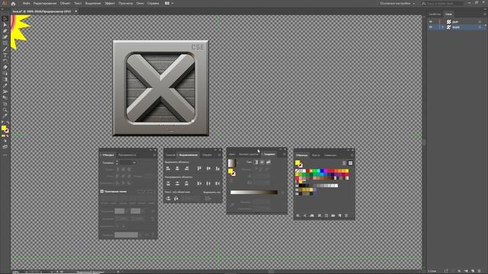Viewport: 488px width, 274px height.
Task: Align objects to vertical center
Action: point(208,168)
